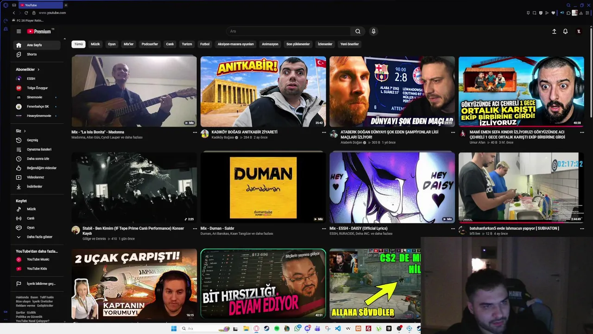
Task: Open options for Mix - Duman - Saldır
Action: click(324, 228)
